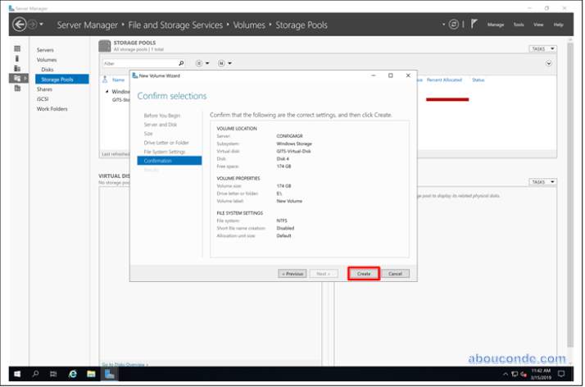Open Internet Explorer from taskbar
This screenshot has height=387, width=585.
click(x=73, y=374)
